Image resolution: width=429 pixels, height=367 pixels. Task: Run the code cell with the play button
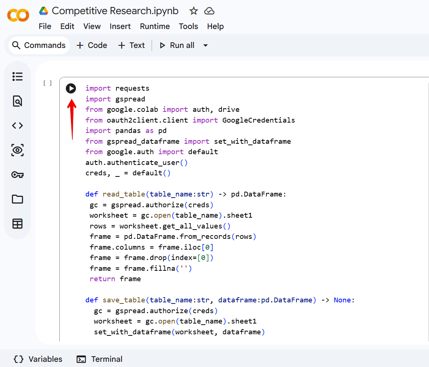(x=71, y=88)
